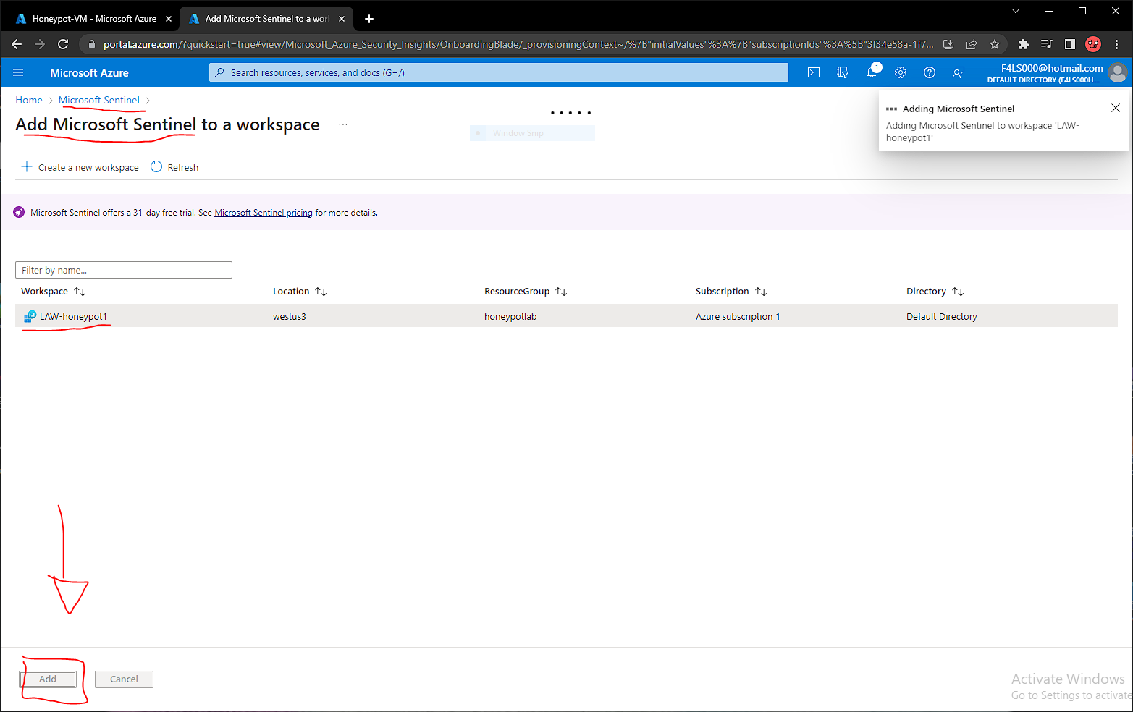The image size is (1133, 712).
Task: Open the Directories and subscriptions filter icon
Action: click(843, 72)
